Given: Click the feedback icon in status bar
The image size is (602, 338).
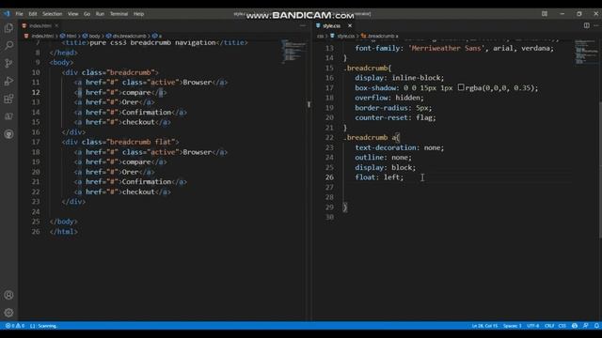Looking at the screenshot, I should click(x=585, y=326).
